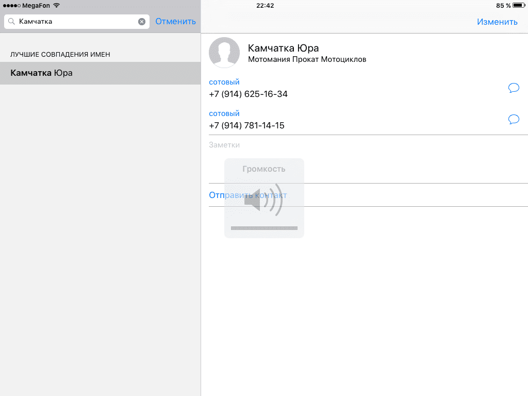528x396 pixels.
Task: Tap the 22:42 clock in status bar
Action: pyautogui.click(x=265, y=5)
